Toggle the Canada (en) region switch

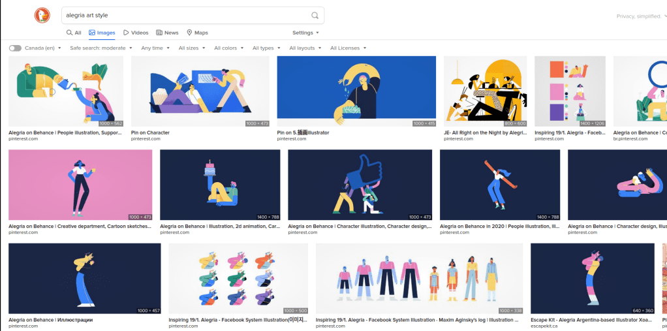pos(15,48)
